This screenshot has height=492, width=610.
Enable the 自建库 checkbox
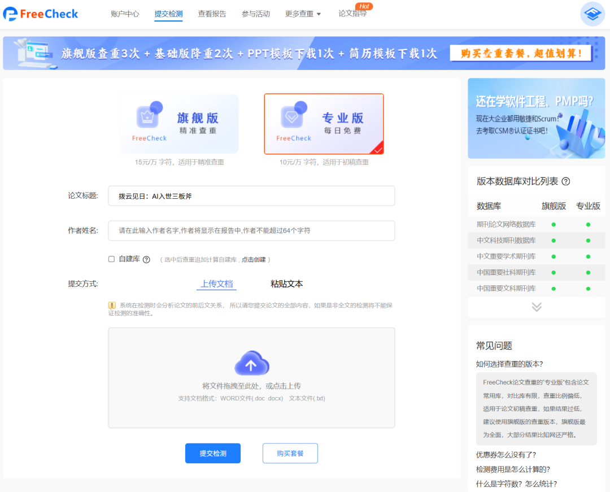pyautogui.click(x=111, y=259)
